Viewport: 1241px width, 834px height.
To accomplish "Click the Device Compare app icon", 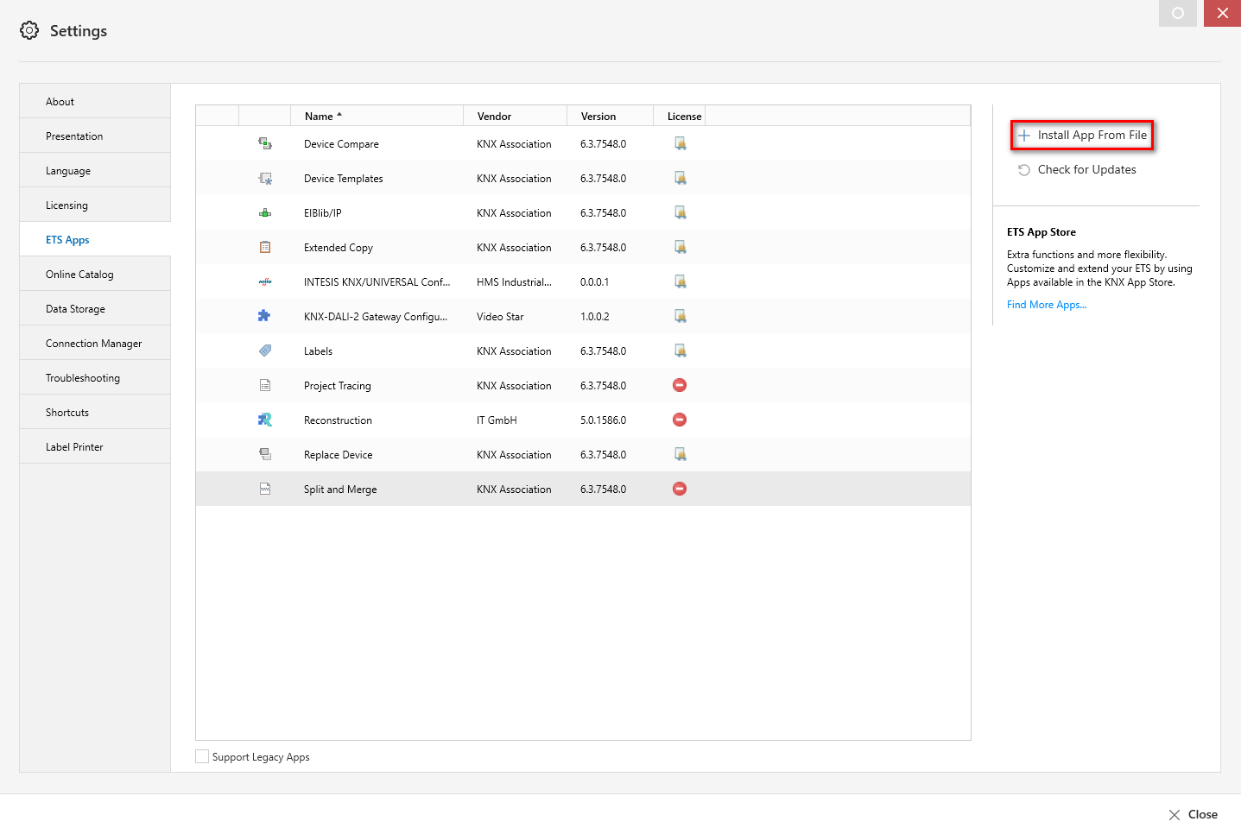I will point(265,144).
